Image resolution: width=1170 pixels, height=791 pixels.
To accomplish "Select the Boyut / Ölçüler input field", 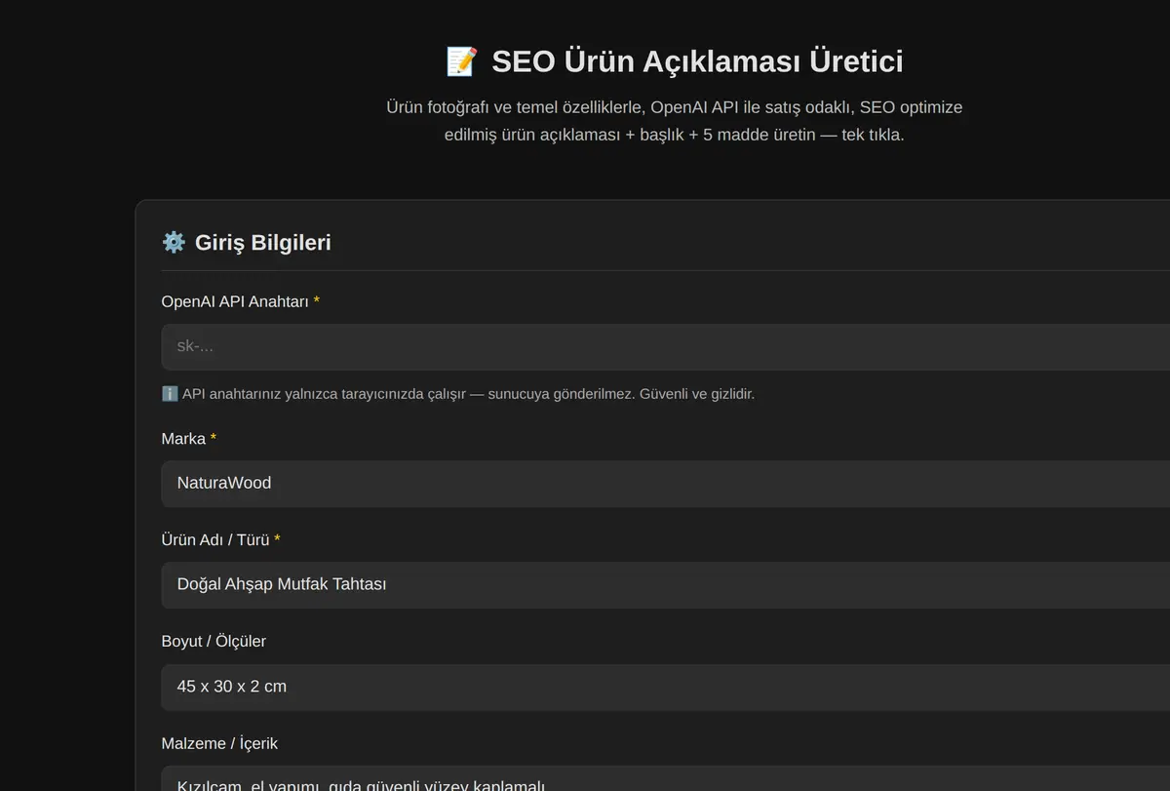I will (666, 687).
